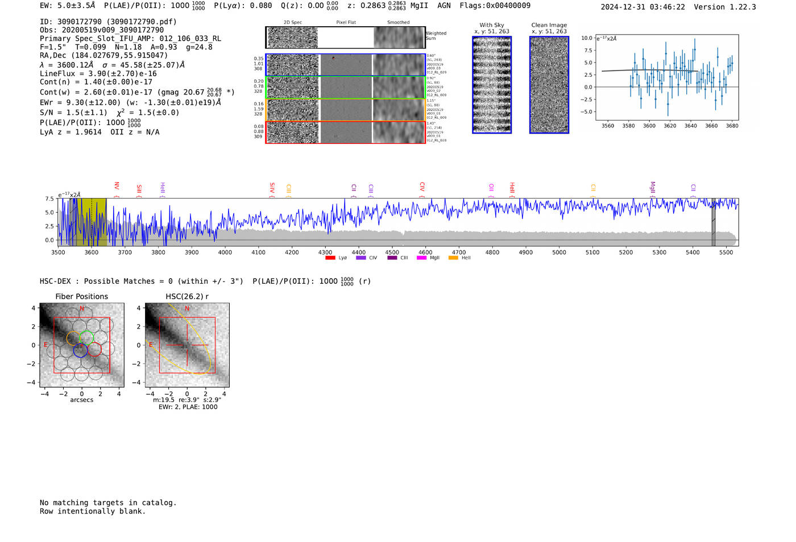The height and width of the screenshot is (542, 796).
Task: Open the With Sky cutout image
Action: click(x=492, y=85)
